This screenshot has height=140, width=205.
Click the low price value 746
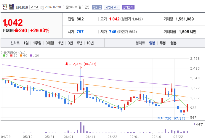click(113, 32)
